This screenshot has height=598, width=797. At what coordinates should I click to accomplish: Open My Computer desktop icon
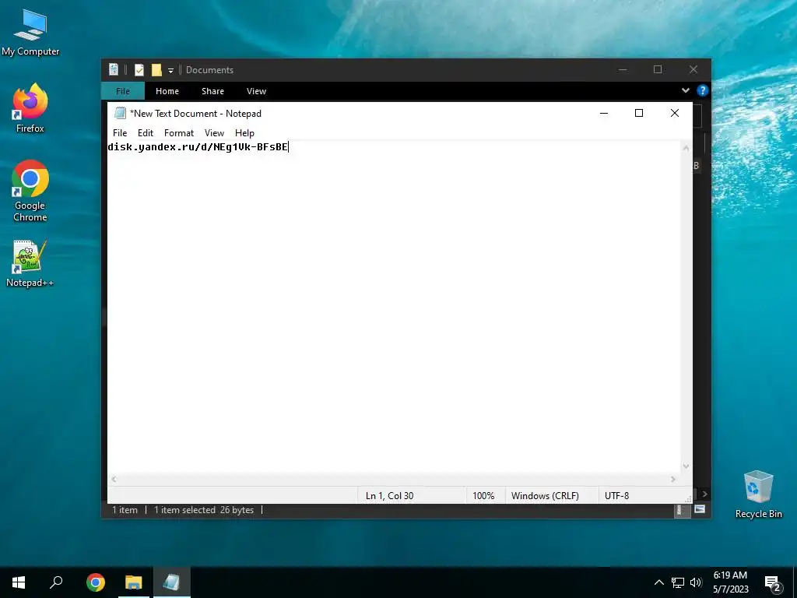30,33
